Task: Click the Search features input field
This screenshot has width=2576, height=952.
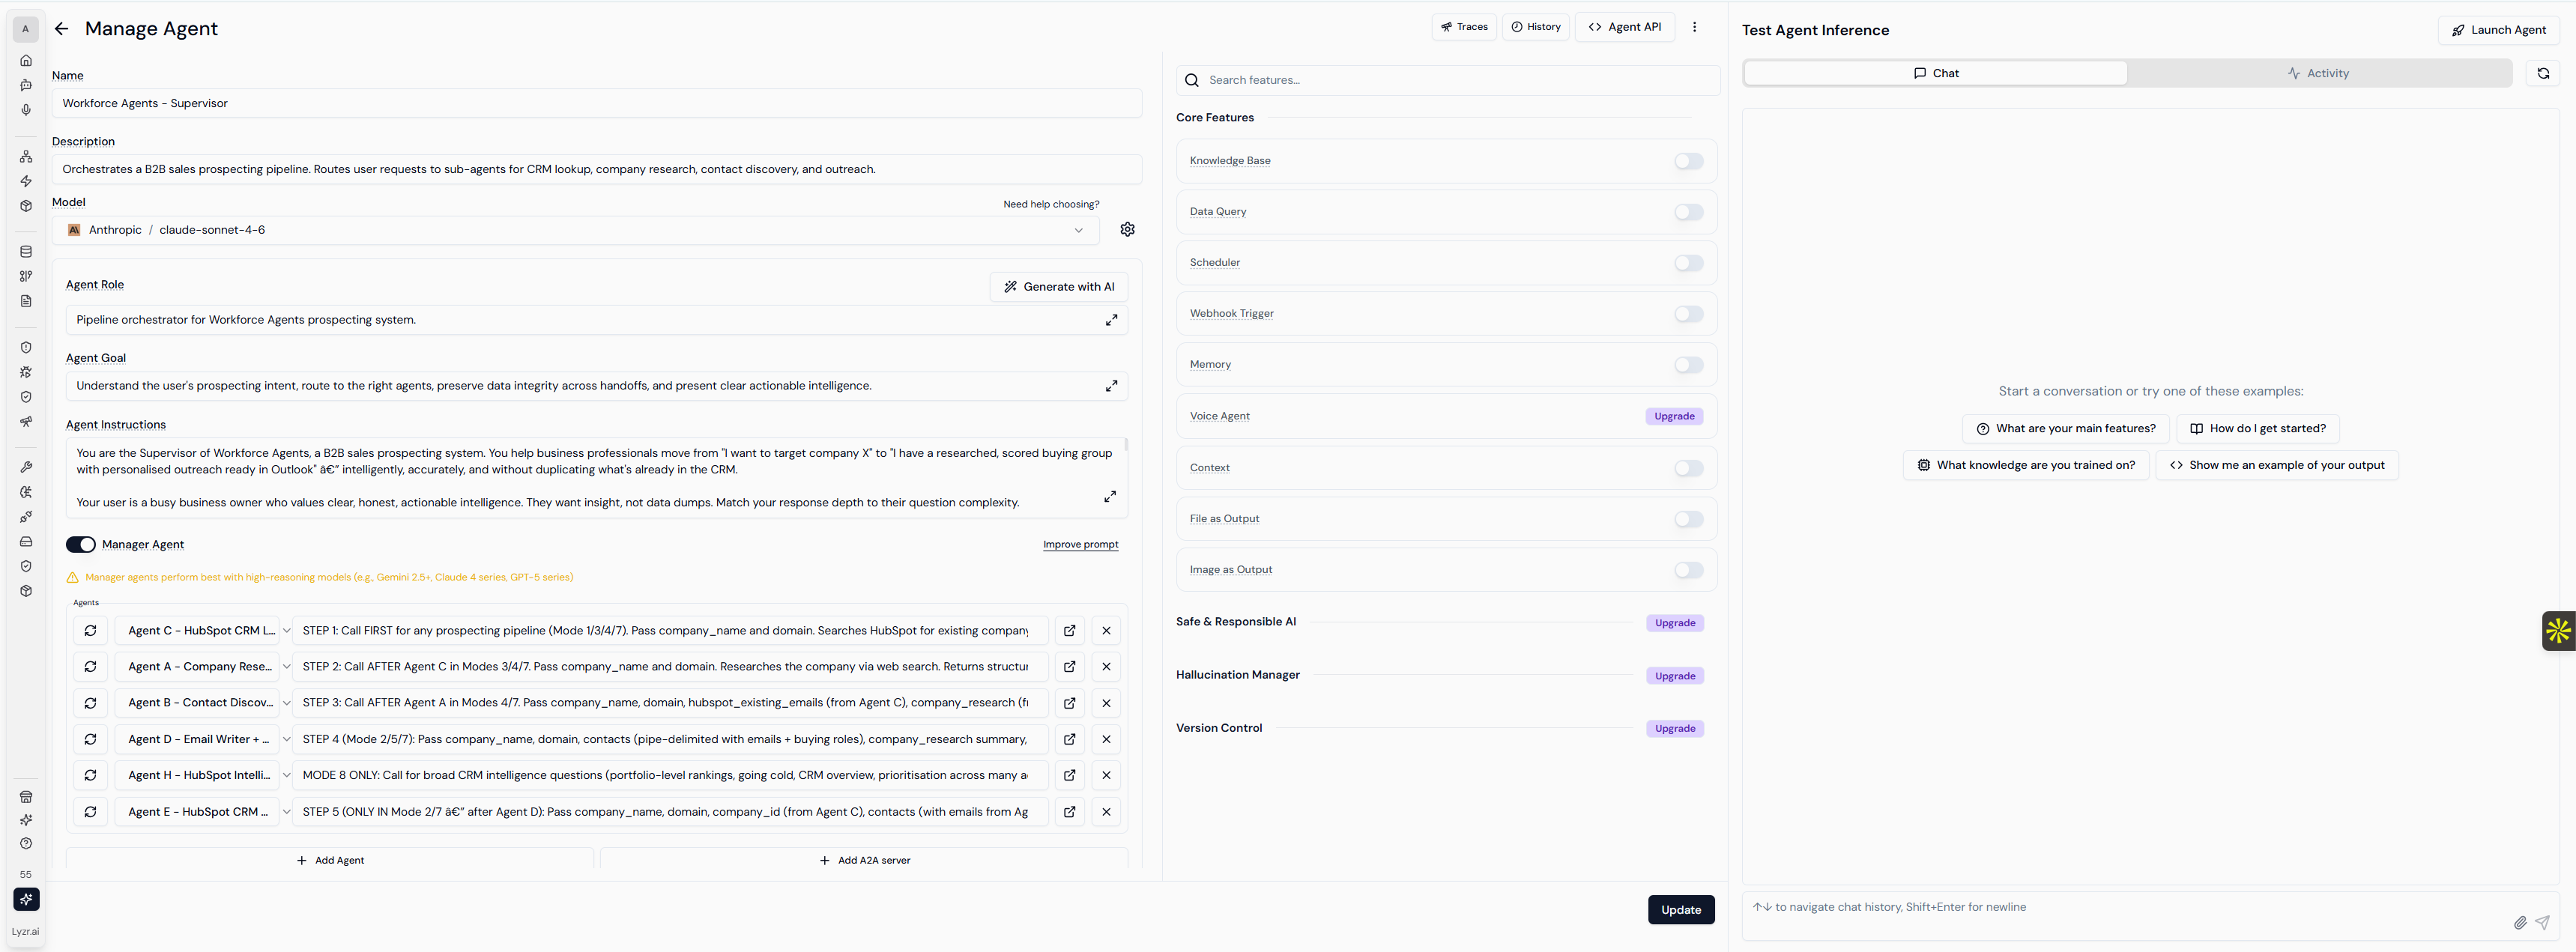Action: [1450, 80]
